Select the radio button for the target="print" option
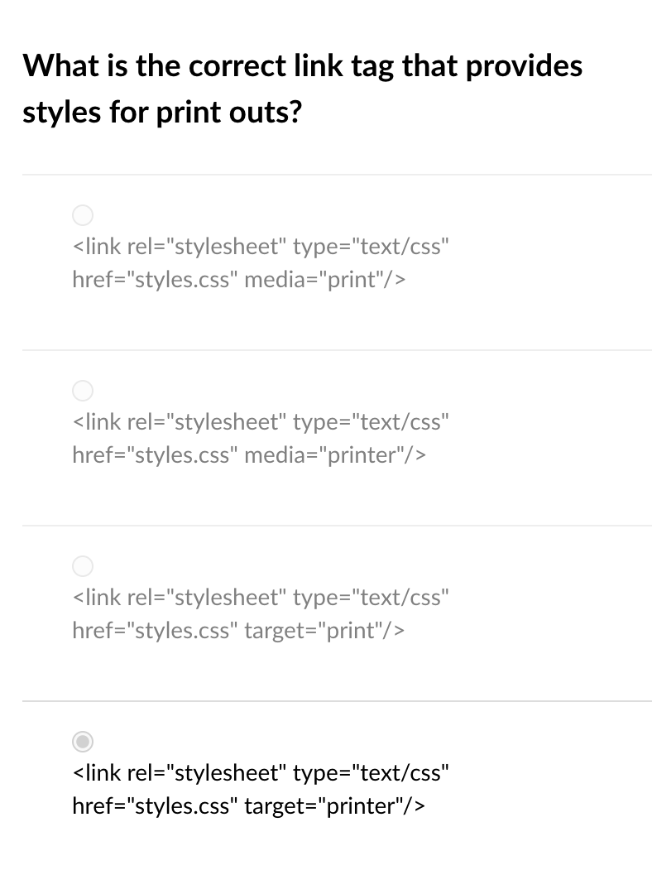The height and width of the screenshot is (875, 652). 83,566
